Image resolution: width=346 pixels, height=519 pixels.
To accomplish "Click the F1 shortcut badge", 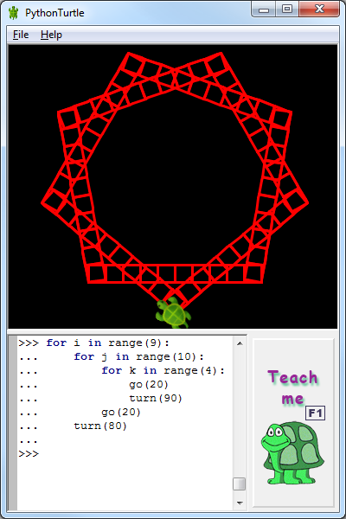I will click(315, 413).
